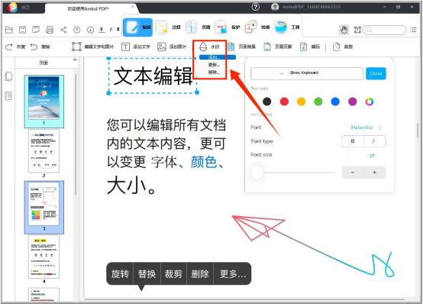
Task: Choose 更新... in the watermark menu
Action: click(214, 65)
